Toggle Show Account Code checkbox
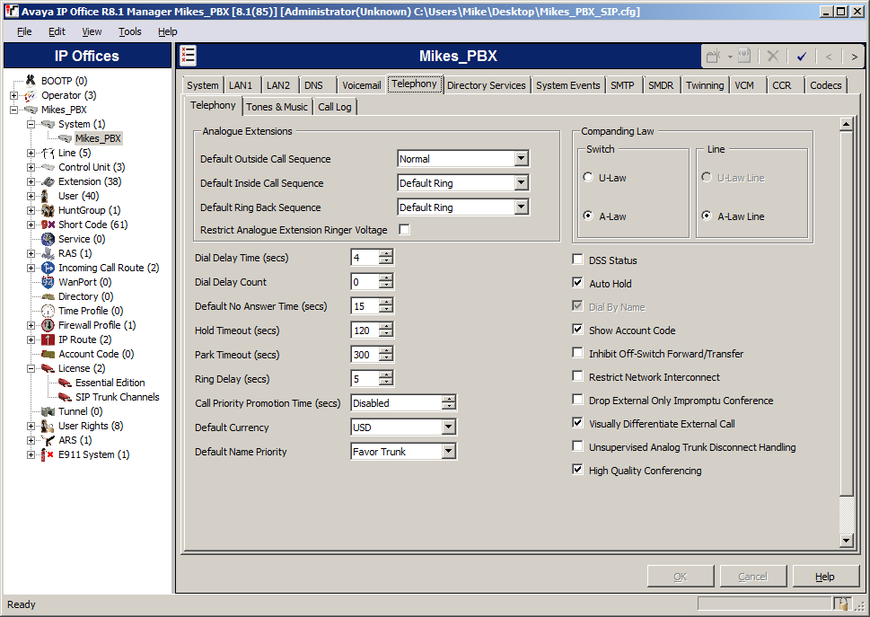The height and width of the screenshot is (617, 870). [x=577, y=329]
